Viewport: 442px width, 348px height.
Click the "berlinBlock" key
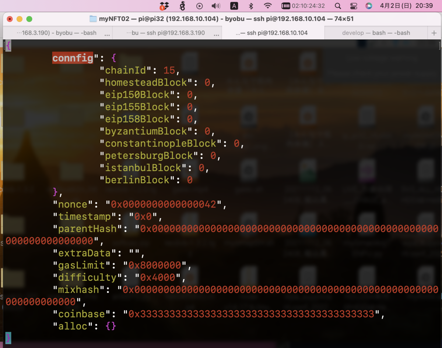tap(137, 180)
